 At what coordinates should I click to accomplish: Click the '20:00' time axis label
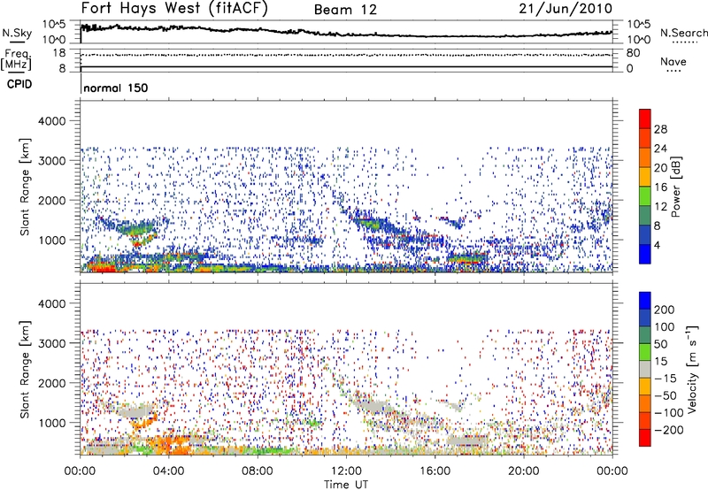pos(524,471)
